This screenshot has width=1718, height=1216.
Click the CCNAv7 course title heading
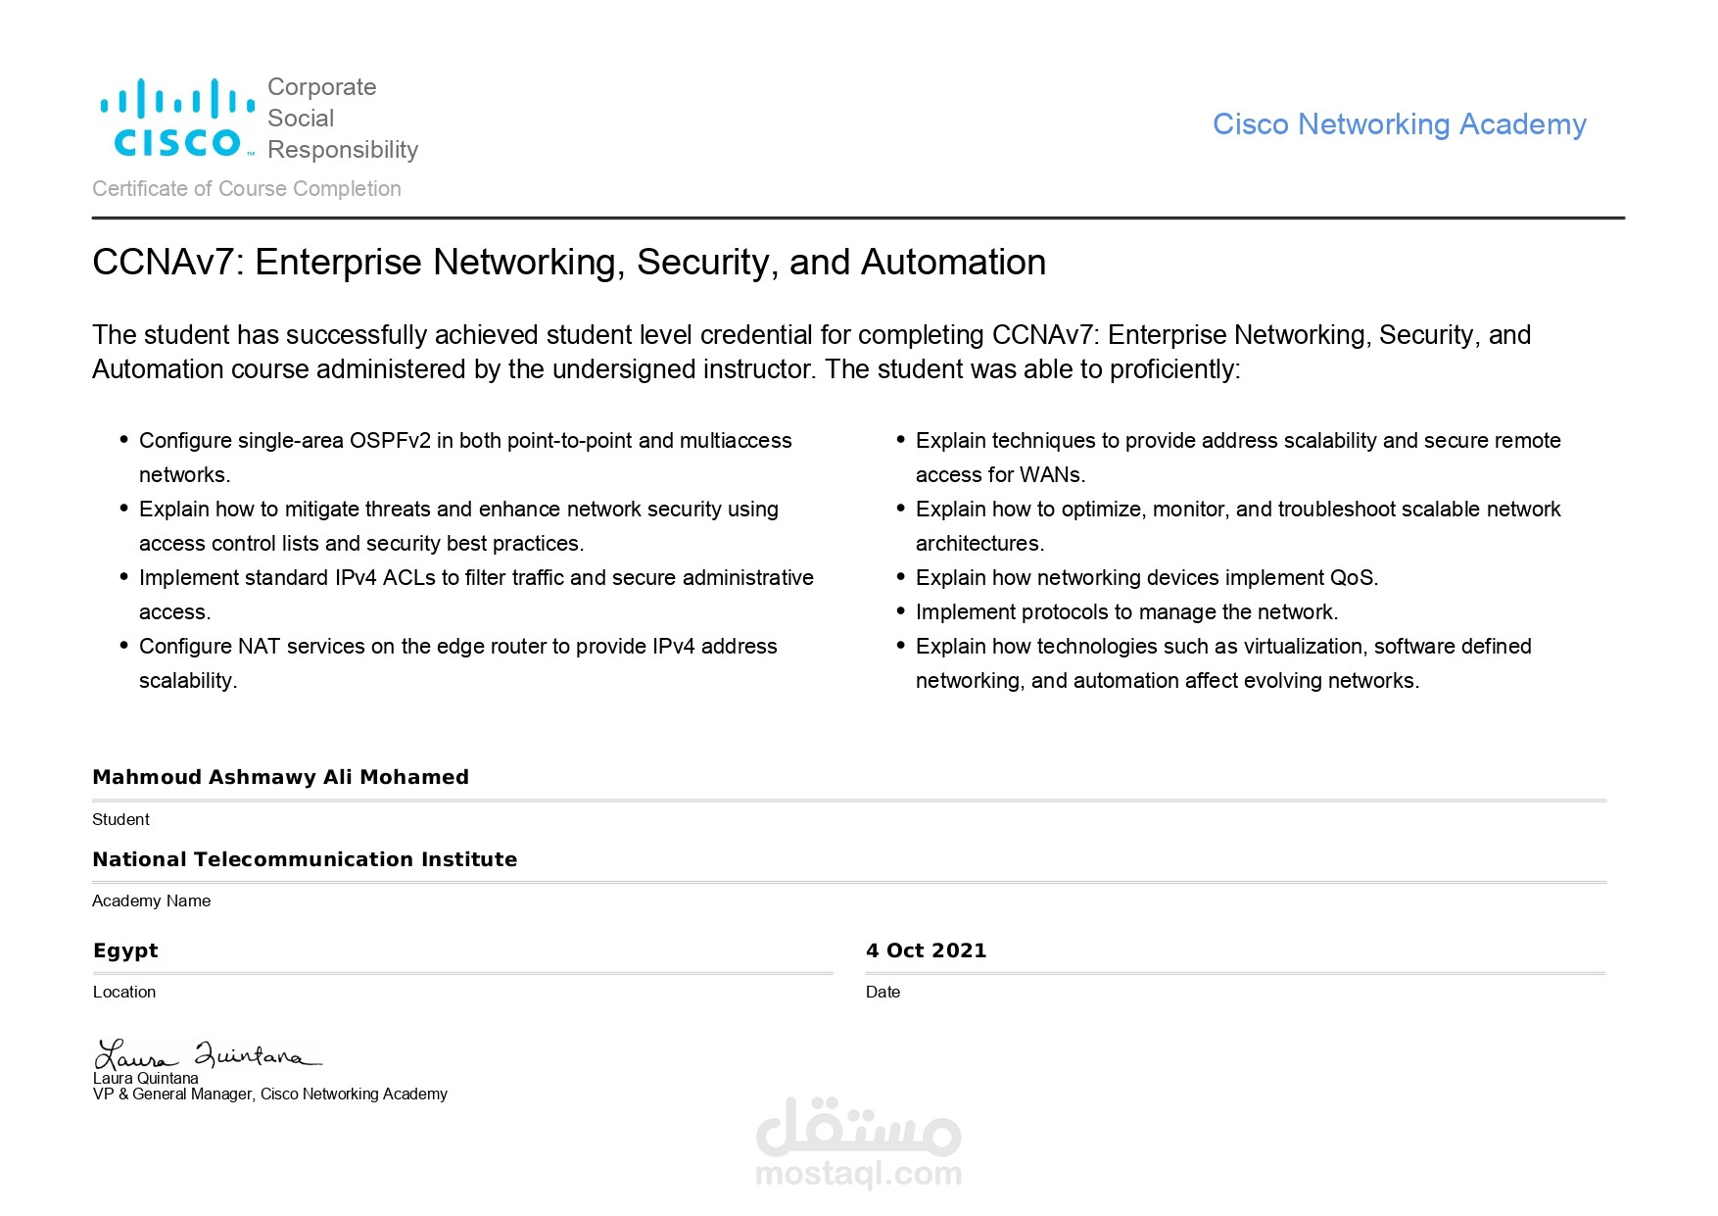pyautogui.click(x=568, y=263)
